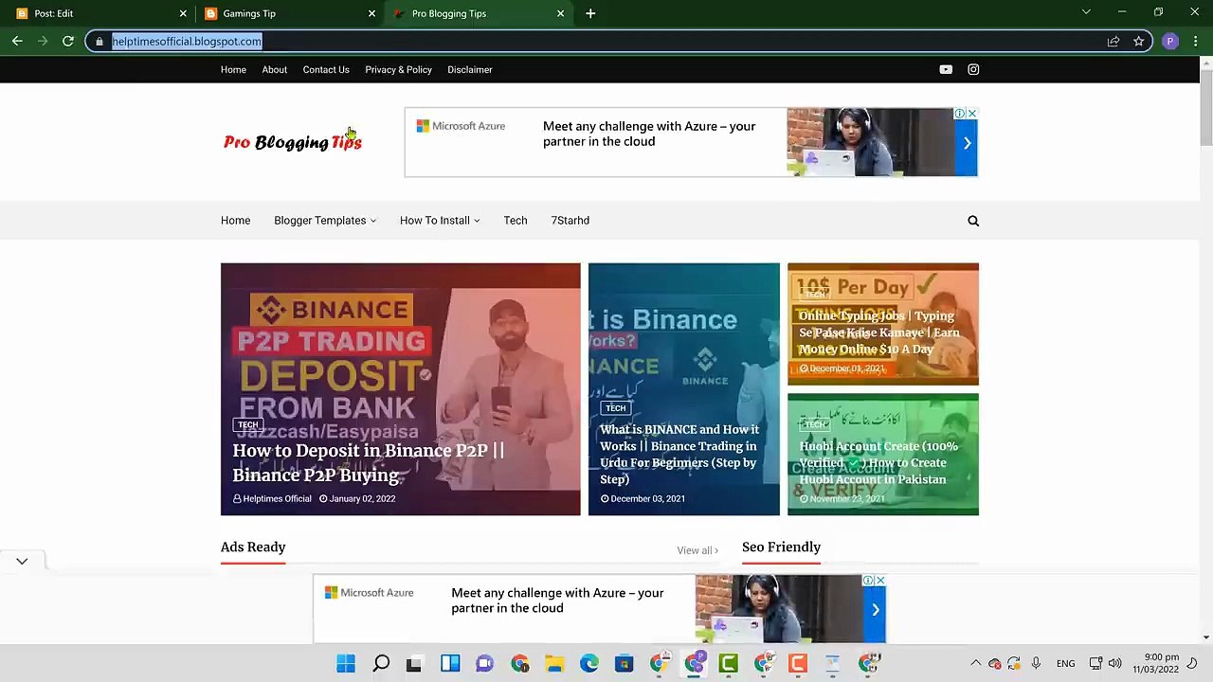Click the browser forward arrow

coord(43,41)
